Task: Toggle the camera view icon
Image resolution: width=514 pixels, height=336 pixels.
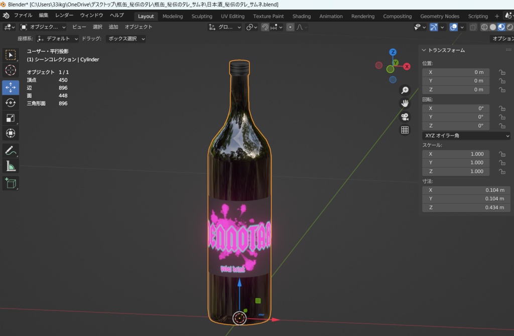Action: point(405,117)
